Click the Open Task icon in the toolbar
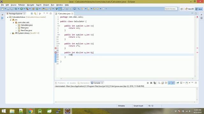This screenshot has width=204, height=114. (47, 9)
